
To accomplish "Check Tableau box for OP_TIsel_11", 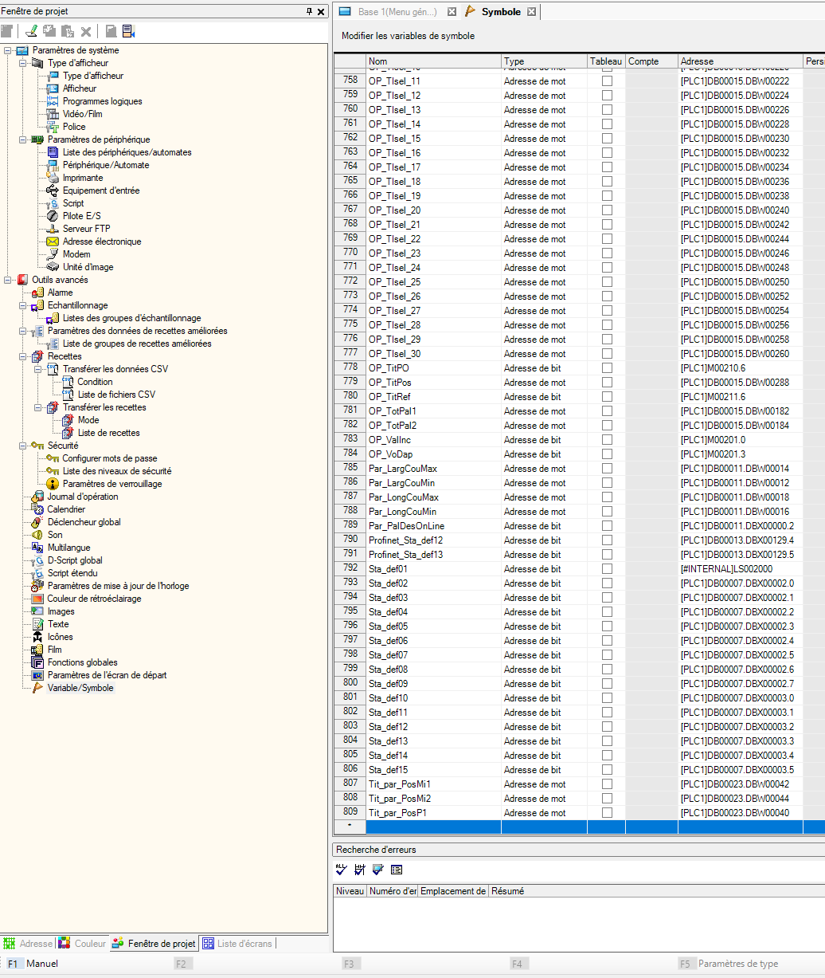I will [607, 81].
